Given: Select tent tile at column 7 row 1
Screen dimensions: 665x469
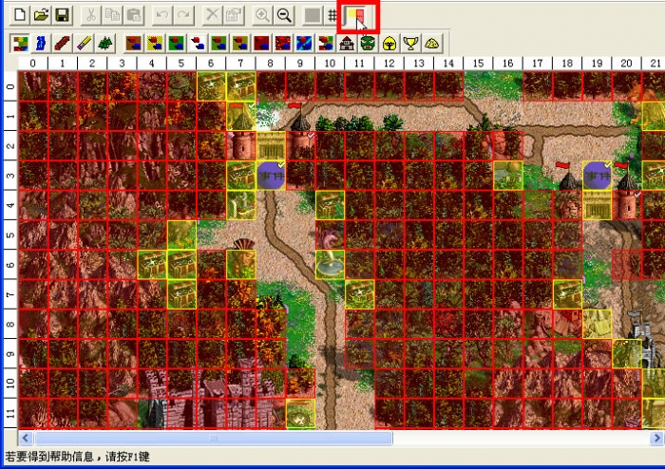Looking at the screenshot, I should click(241, 116).
